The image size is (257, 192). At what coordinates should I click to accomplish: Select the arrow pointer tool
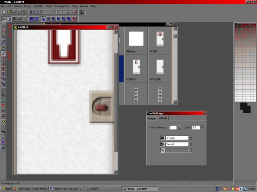coord(3,27)
